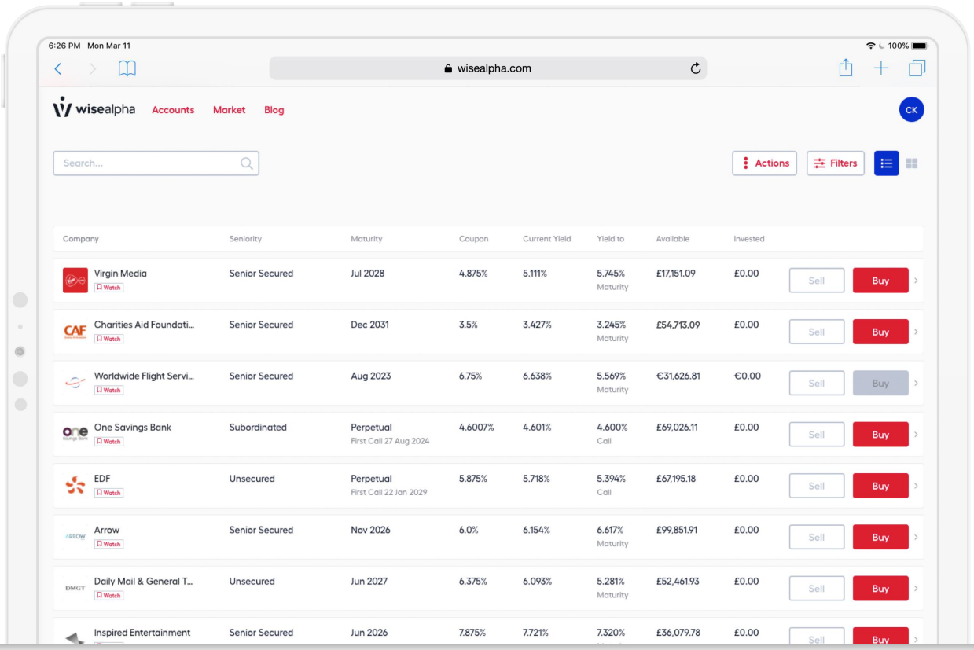Buy the Charities Aid Foundation bond
974x650 pixels.
point(880,332)
